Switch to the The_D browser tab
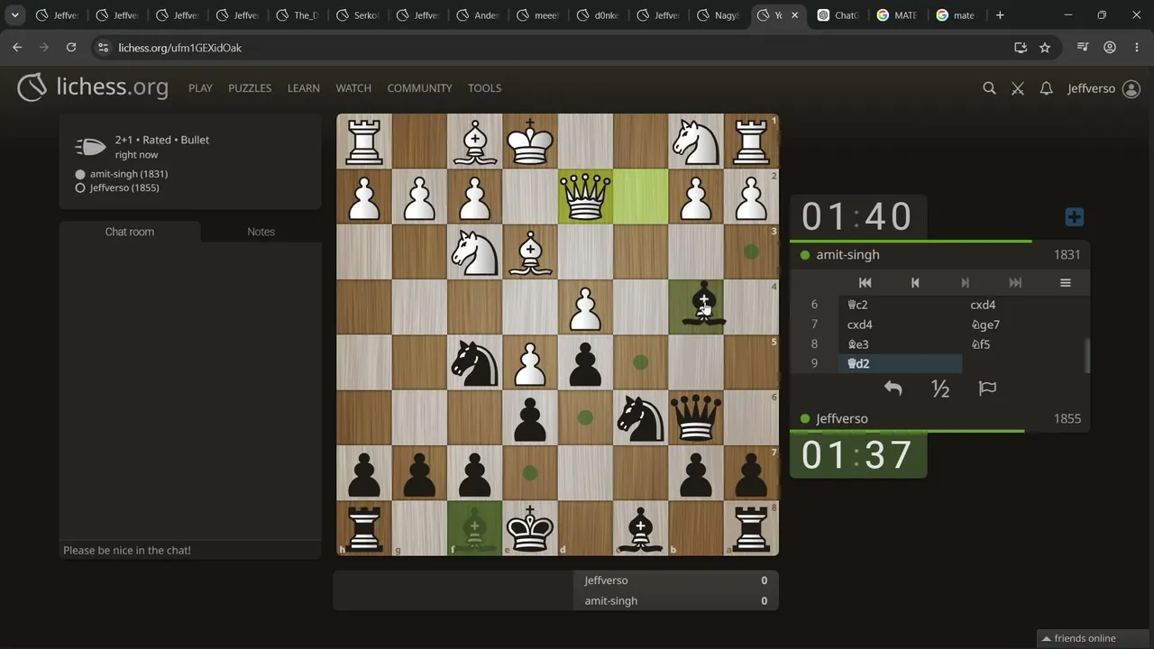The width and height of the screenshot is (1154, 649). pyautogui.click(x=298, y=15)
